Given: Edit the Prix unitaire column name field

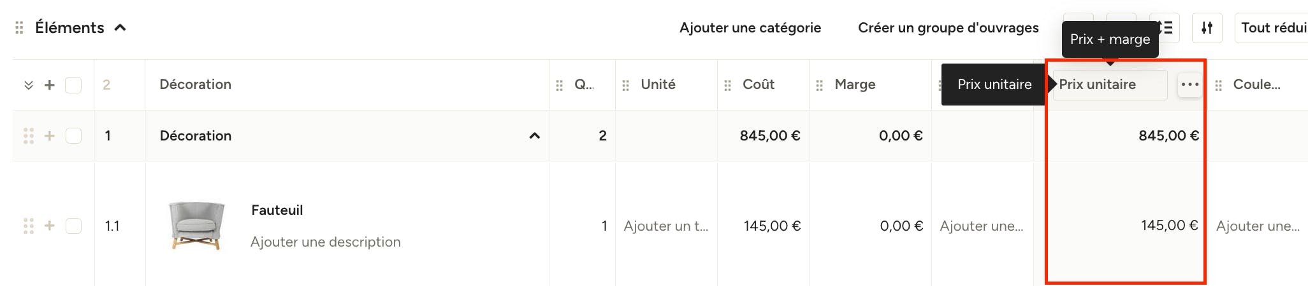Looking at the screenshot, I should [1110, 85].
